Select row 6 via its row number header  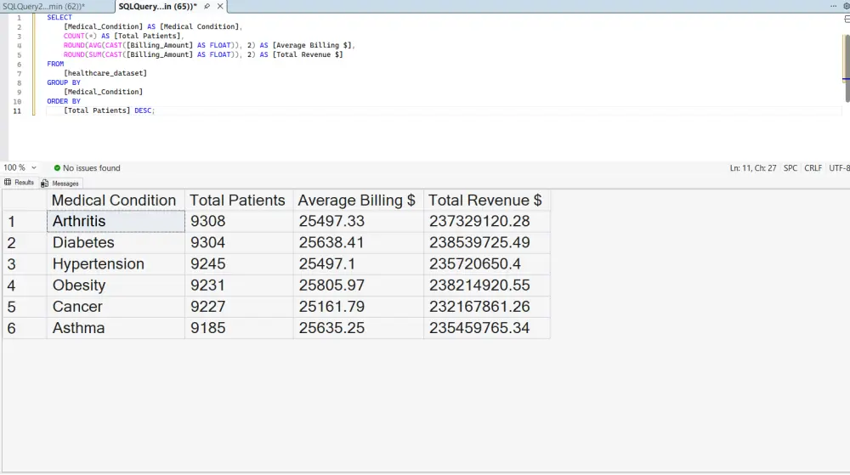pyautogui.click(x=25, y=328)
